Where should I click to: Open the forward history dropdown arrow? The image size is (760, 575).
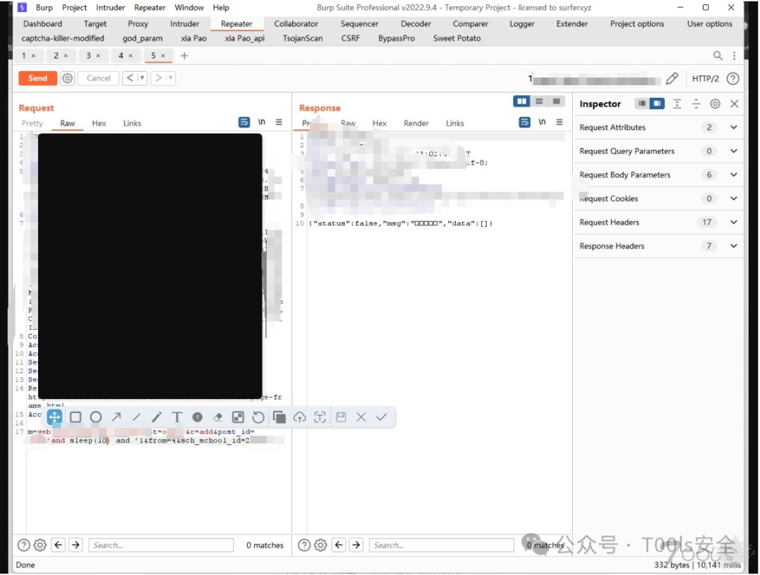(170, 77)
